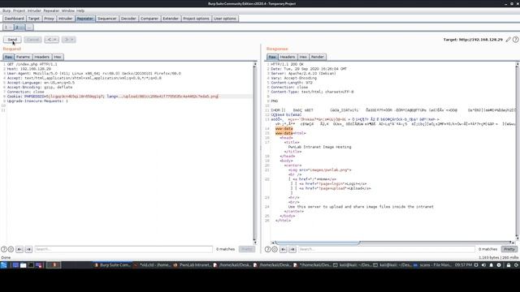520x292 pixels.
Task: Go to previous response search match
Action: tap(284, 249)
